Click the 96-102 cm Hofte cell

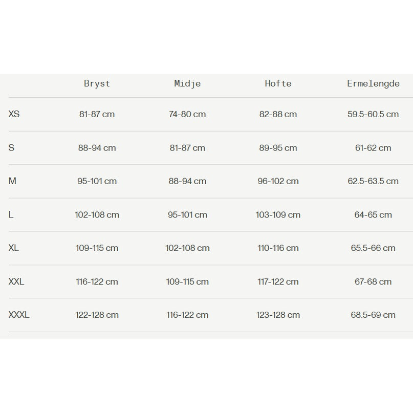[x=278, y=181]
